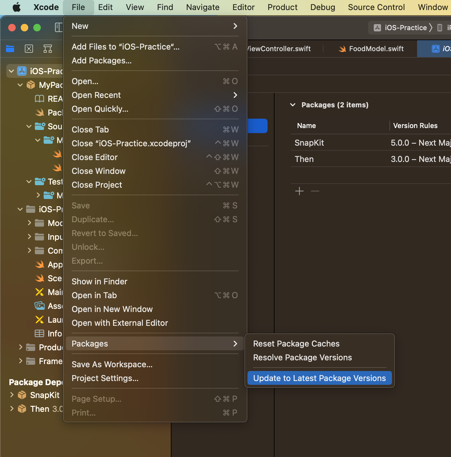Collapse the Packages (2 items) section
Image resolution: width=451 pixels, height=457 pixels.
[293, 105]
